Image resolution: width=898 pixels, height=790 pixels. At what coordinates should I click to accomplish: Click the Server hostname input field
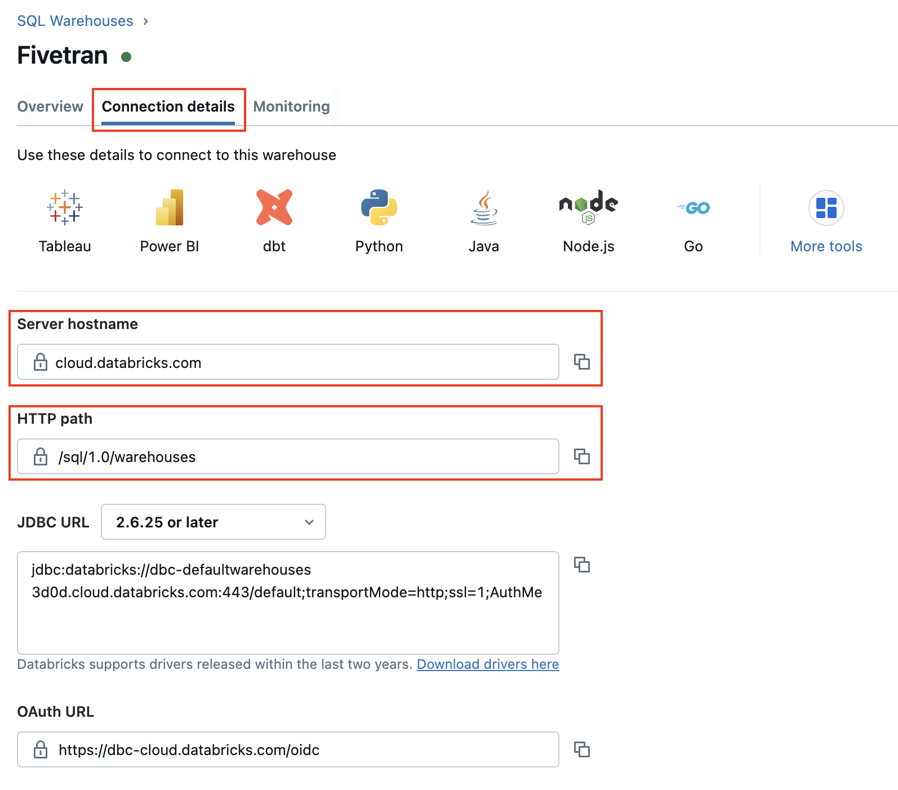pos(288,362)
